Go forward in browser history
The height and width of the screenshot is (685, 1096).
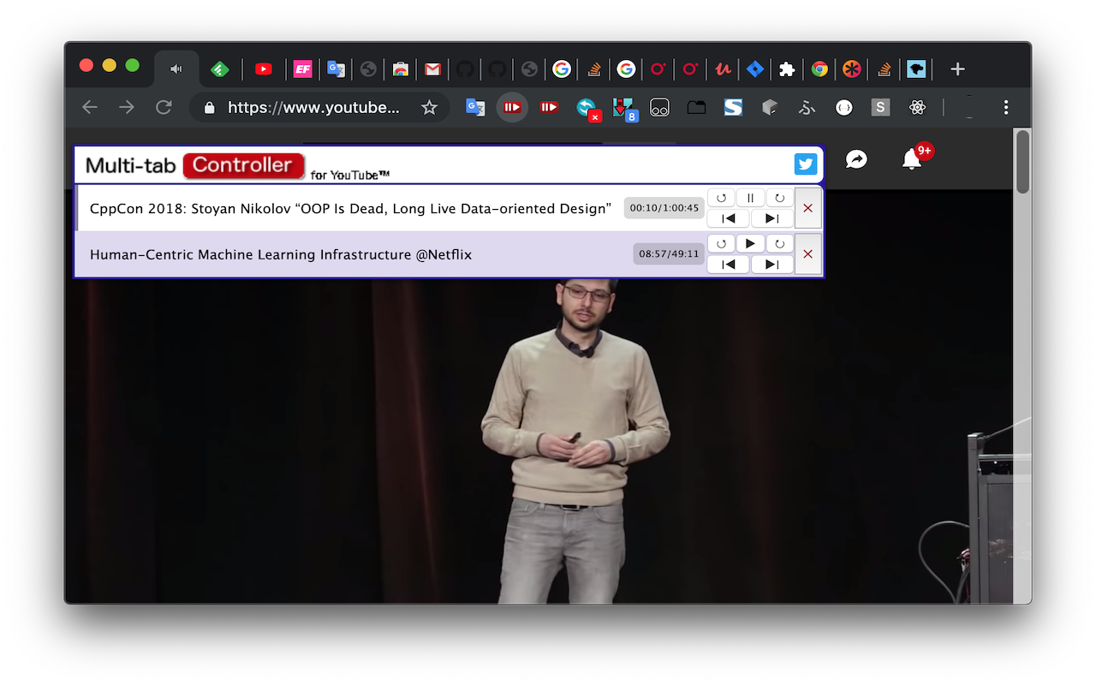[127, 107]
